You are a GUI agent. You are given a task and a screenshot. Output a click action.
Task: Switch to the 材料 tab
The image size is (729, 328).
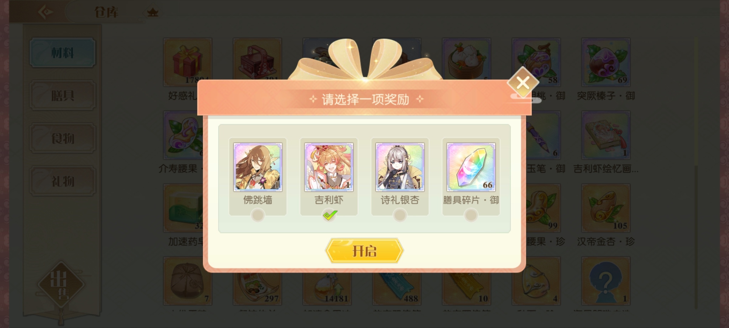pyautogui.click(x=63, y=53)
